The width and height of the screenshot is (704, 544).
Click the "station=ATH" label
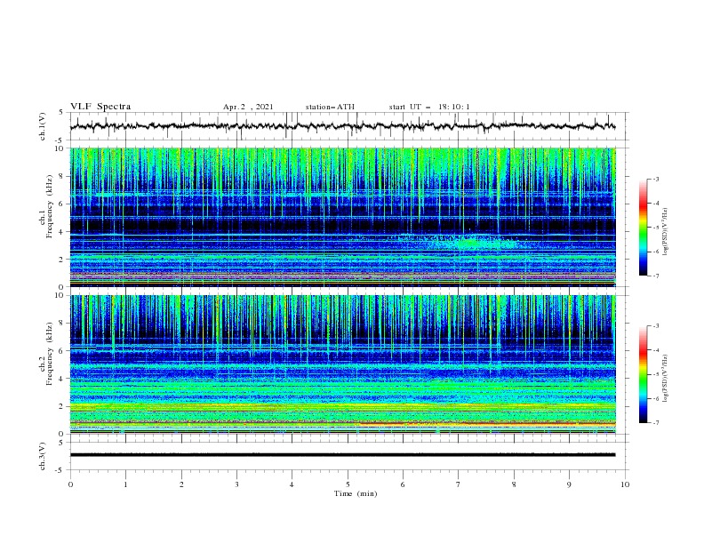330,107
